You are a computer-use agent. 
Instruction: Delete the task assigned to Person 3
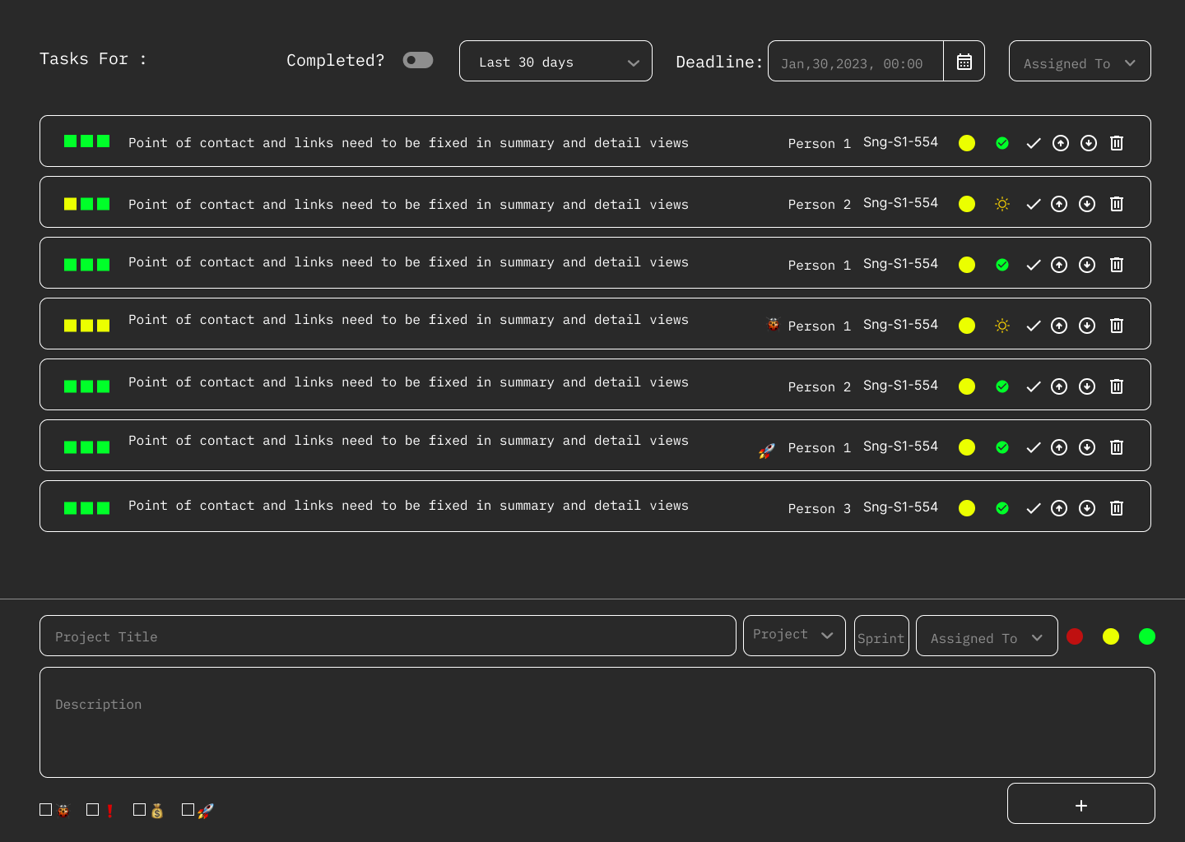pos(1116,508)
